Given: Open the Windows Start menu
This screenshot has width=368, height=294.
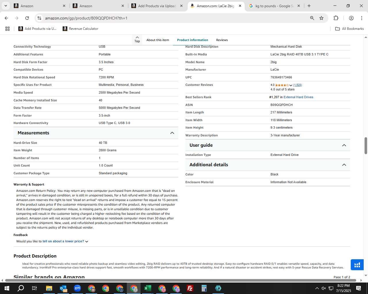Looking at the screenshot, I should [7, 288].
